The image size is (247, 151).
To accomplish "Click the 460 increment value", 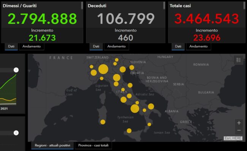I will [x=125, y=38].
